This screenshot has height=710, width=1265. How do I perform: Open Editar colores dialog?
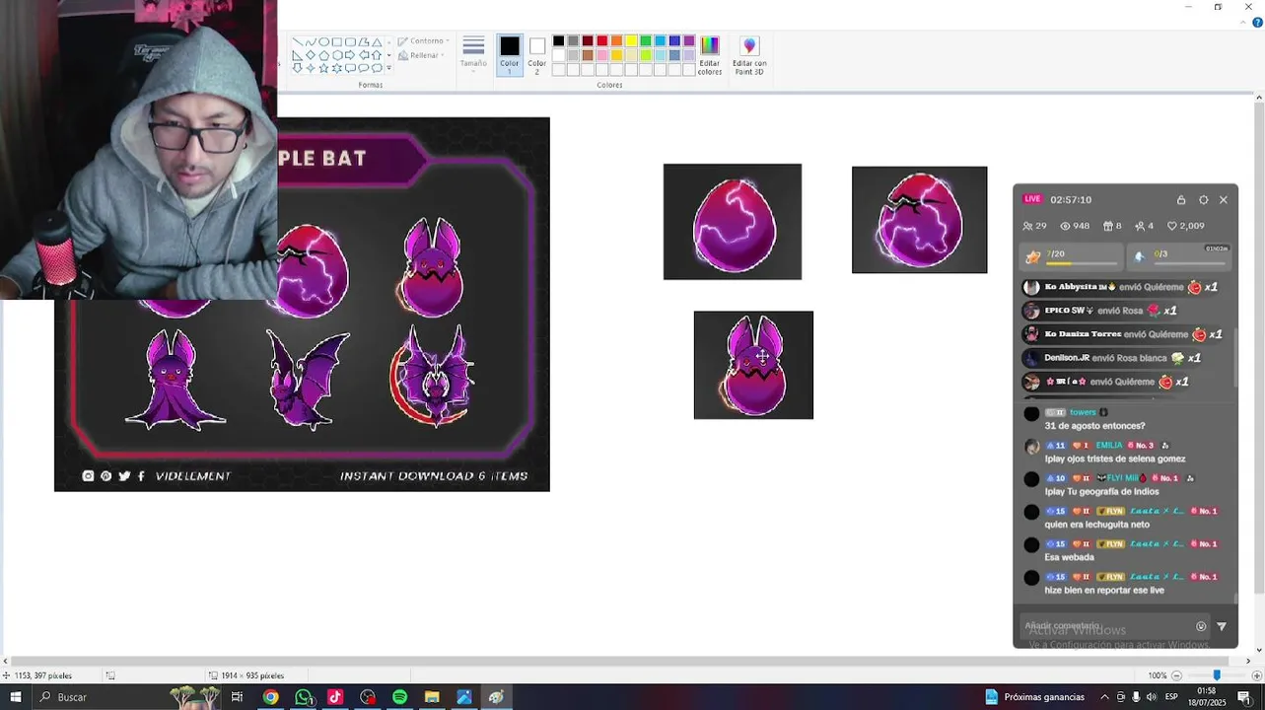pyautogui.click(x=710, y=55)
